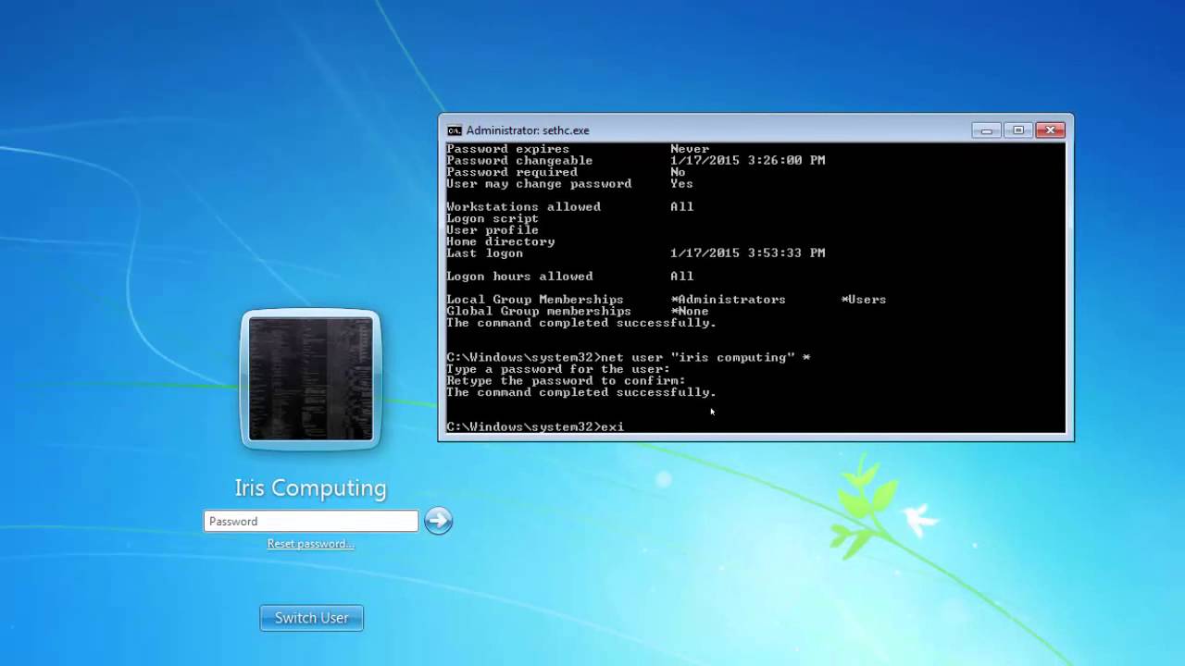Click the Iris Computing username label
The image size is (1185, 666).
pyautogui.click(x=310, y=487)
